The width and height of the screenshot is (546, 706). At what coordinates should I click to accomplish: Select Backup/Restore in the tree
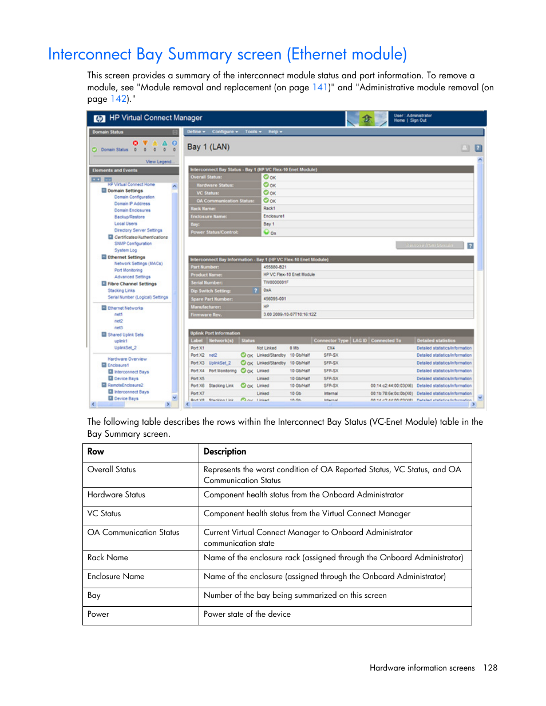[129, 217]
